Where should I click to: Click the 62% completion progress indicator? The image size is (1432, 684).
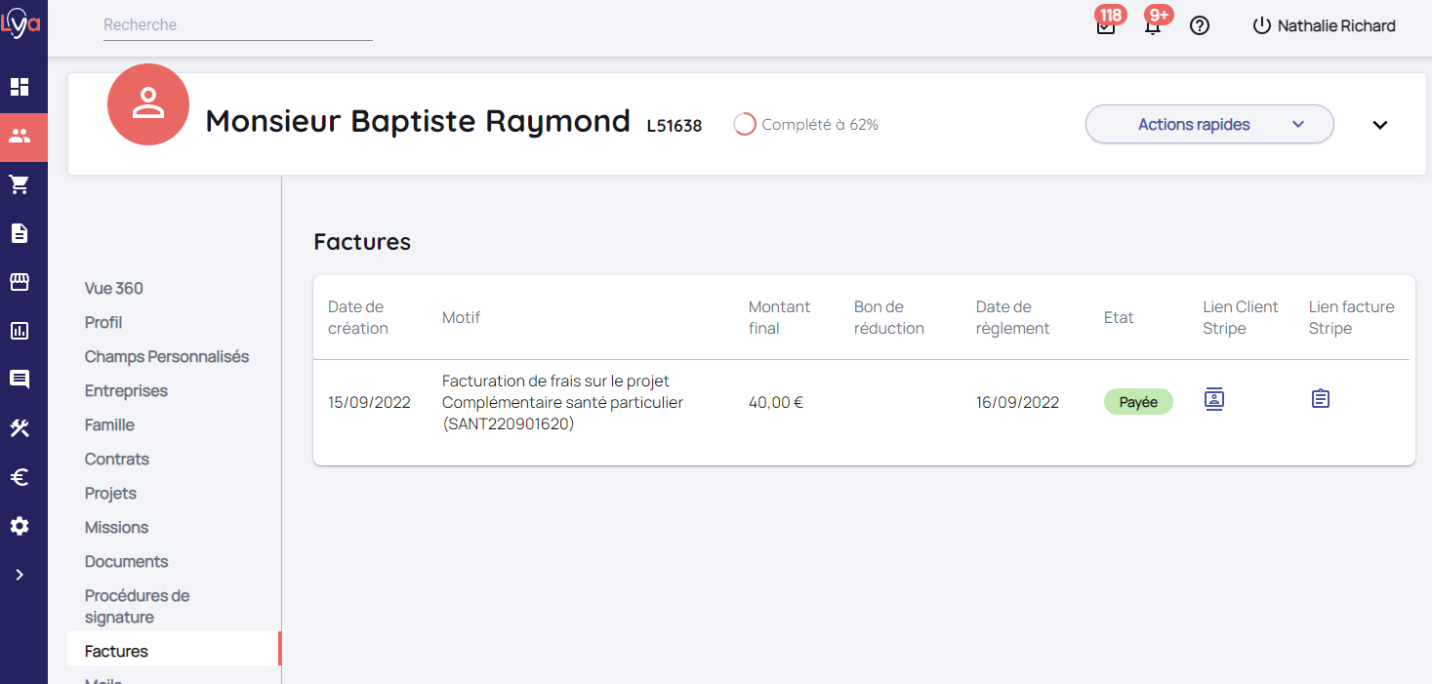745,125
